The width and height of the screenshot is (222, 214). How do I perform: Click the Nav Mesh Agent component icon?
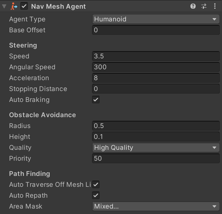click(14, 7)
